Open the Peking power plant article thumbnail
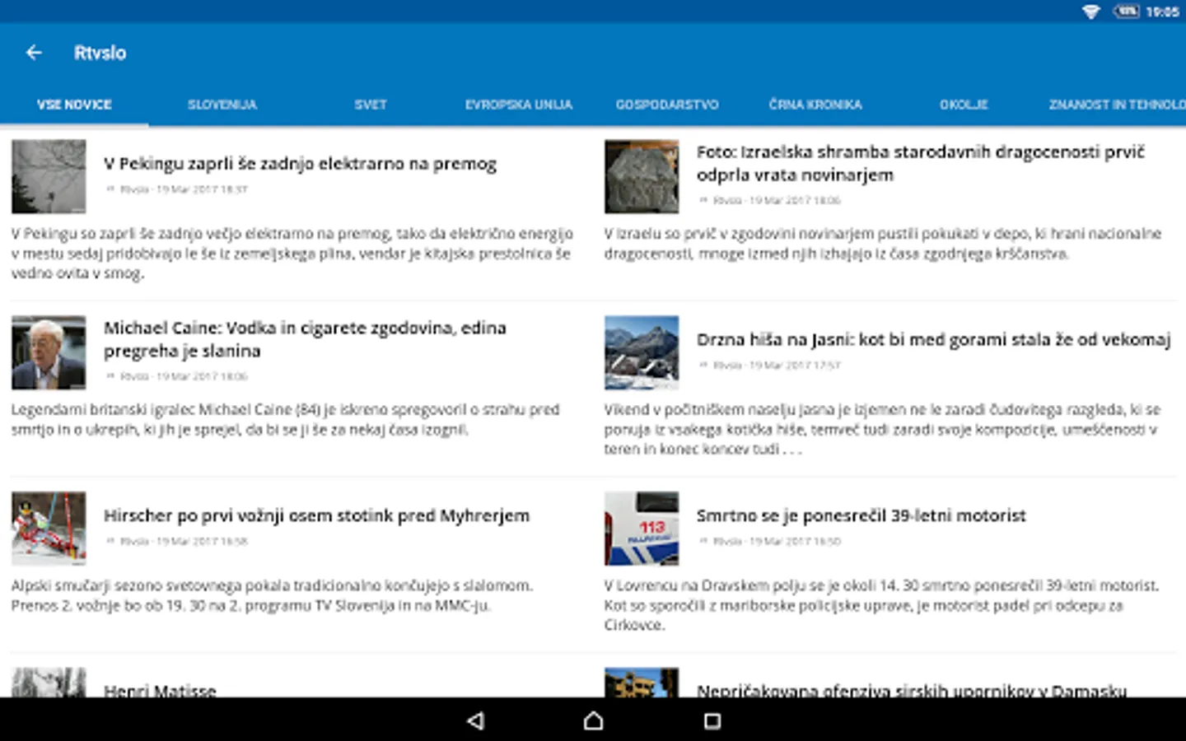Screen dimensions: 1186x741 (x=49, y=176)
